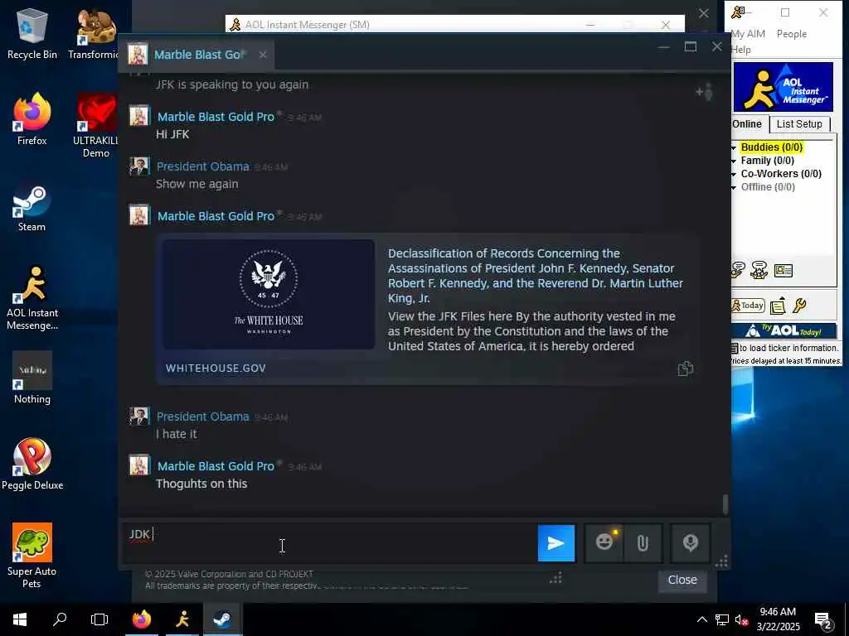Click the AOL Instant Messenger logo banner
The height and width of the screenshot is (636, 849).
[x=783, y=87]
